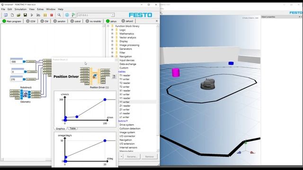Image resolution: width=303 pixels, height=170 pixels.
Task: Click the open folder toolbar icon
Action: pos(18,15)
